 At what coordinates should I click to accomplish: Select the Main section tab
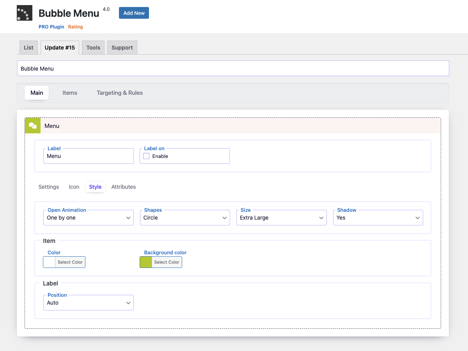(37, 93)
